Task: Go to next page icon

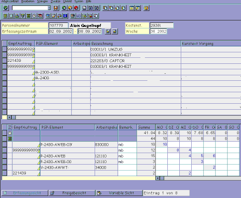Action: point(117,8)
